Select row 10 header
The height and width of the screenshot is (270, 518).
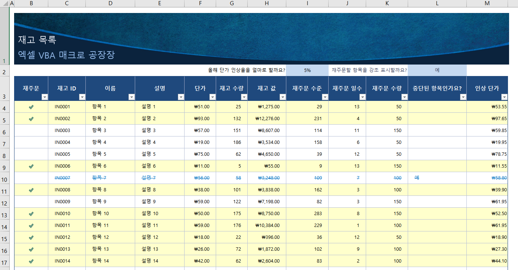(x=4, y=178)
